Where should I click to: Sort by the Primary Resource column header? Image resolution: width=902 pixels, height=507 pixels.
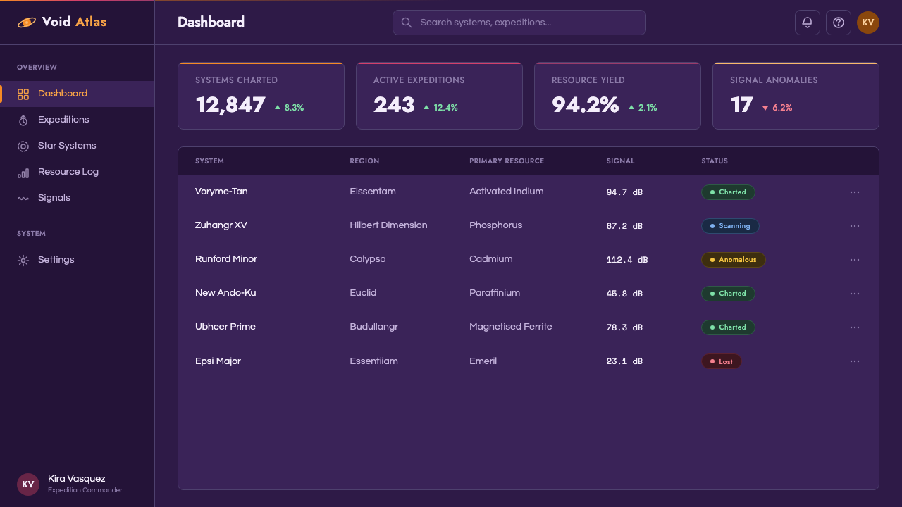pyautogui.click(x=507, y=161)
